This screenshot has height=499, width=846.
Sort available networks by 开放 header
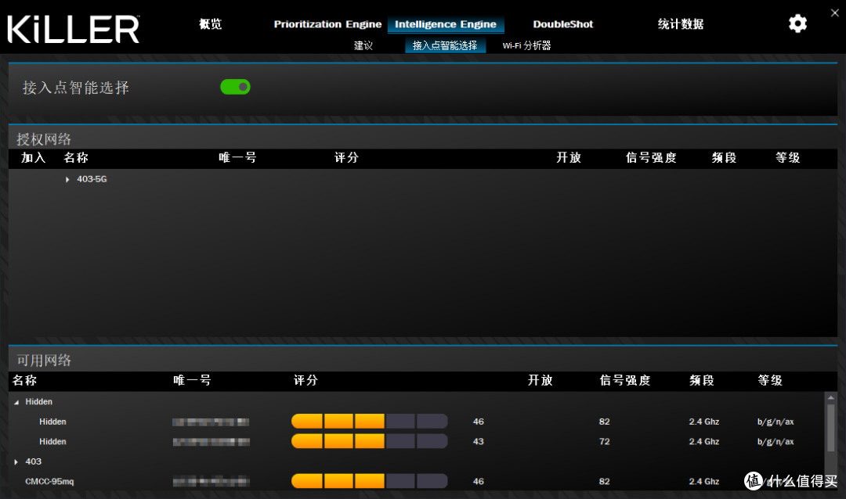point(540,380)
